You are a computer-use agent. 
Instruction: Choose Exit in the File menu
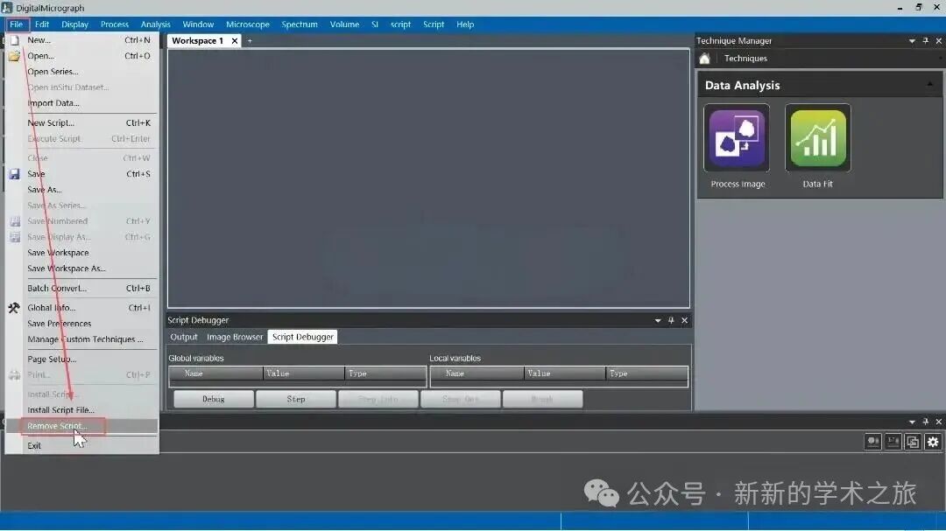point(82,446)
